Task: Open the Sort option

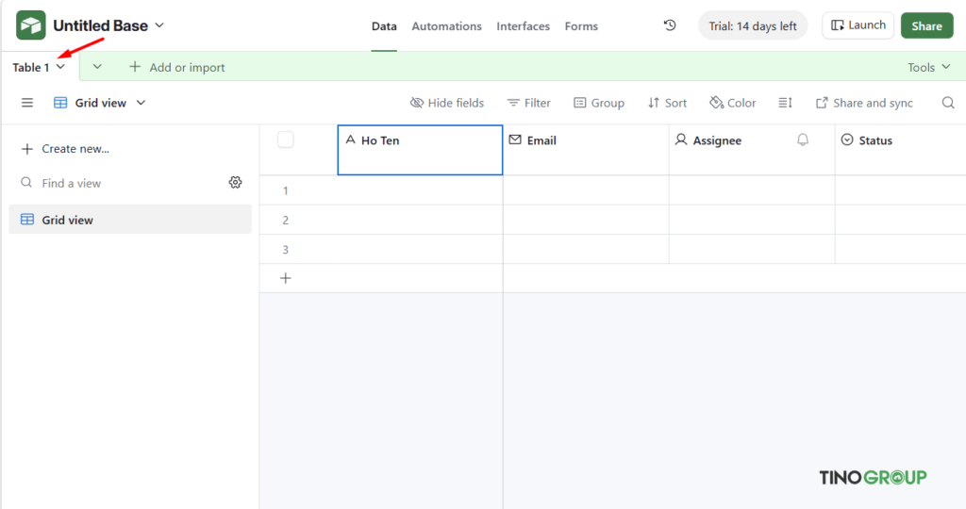Action: point(667,103)
